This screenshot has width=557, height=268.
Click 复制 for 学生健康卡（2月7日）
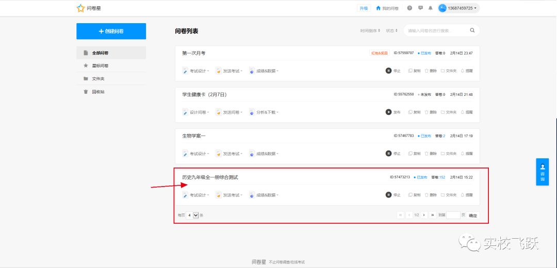point(414,112)
